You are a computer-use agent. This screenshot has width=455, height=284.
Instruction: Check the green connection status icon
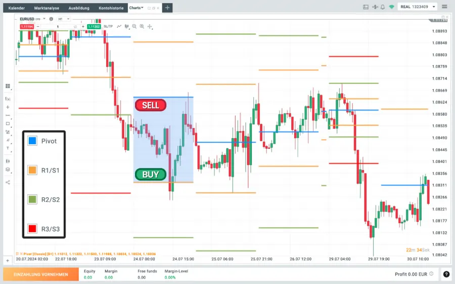(x=391, y=7)
